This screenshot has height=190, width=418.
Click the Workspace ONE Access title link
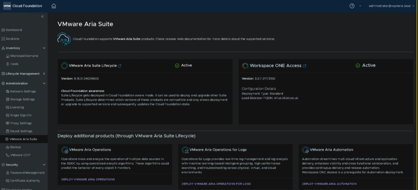tap(276, 66)
